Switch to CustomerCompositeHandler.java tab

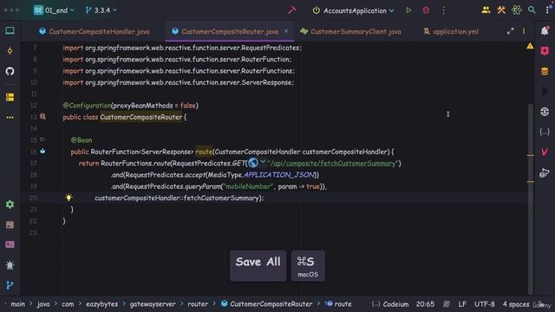[95, 31]
